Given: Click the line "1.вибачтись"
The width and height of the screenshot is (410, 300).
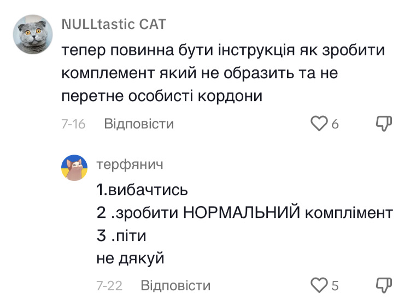Looking at the screenshot, I should click(x=142, y=190).
